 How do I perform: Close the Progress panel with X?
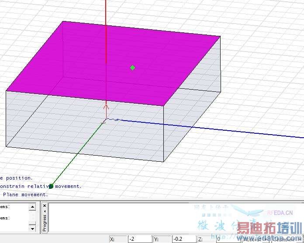tap(45, 205)
